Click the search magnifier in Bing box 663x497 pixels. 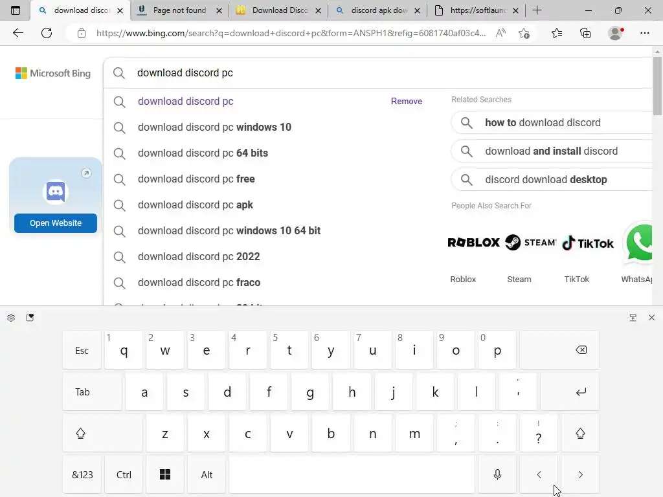(119, 72)
